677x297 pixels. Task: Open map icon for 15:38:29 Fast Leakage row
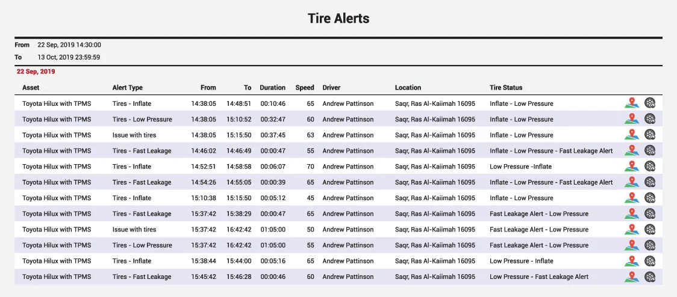631,213
